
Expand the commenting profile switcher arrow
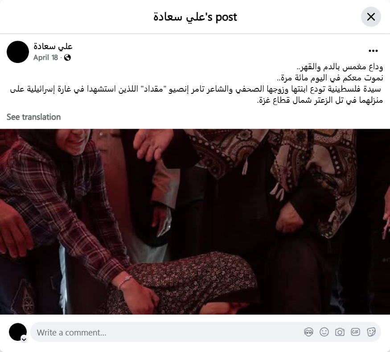click(24, 339)
